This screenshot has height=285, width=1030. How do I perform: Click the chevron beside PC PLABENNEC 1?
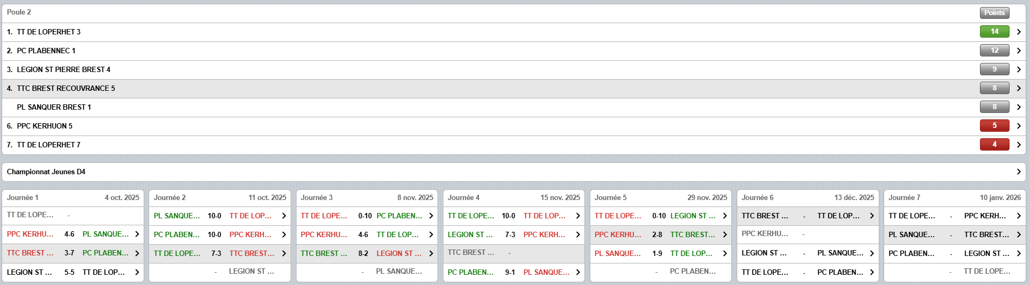pyautogui.click(x=1018, y=51)
